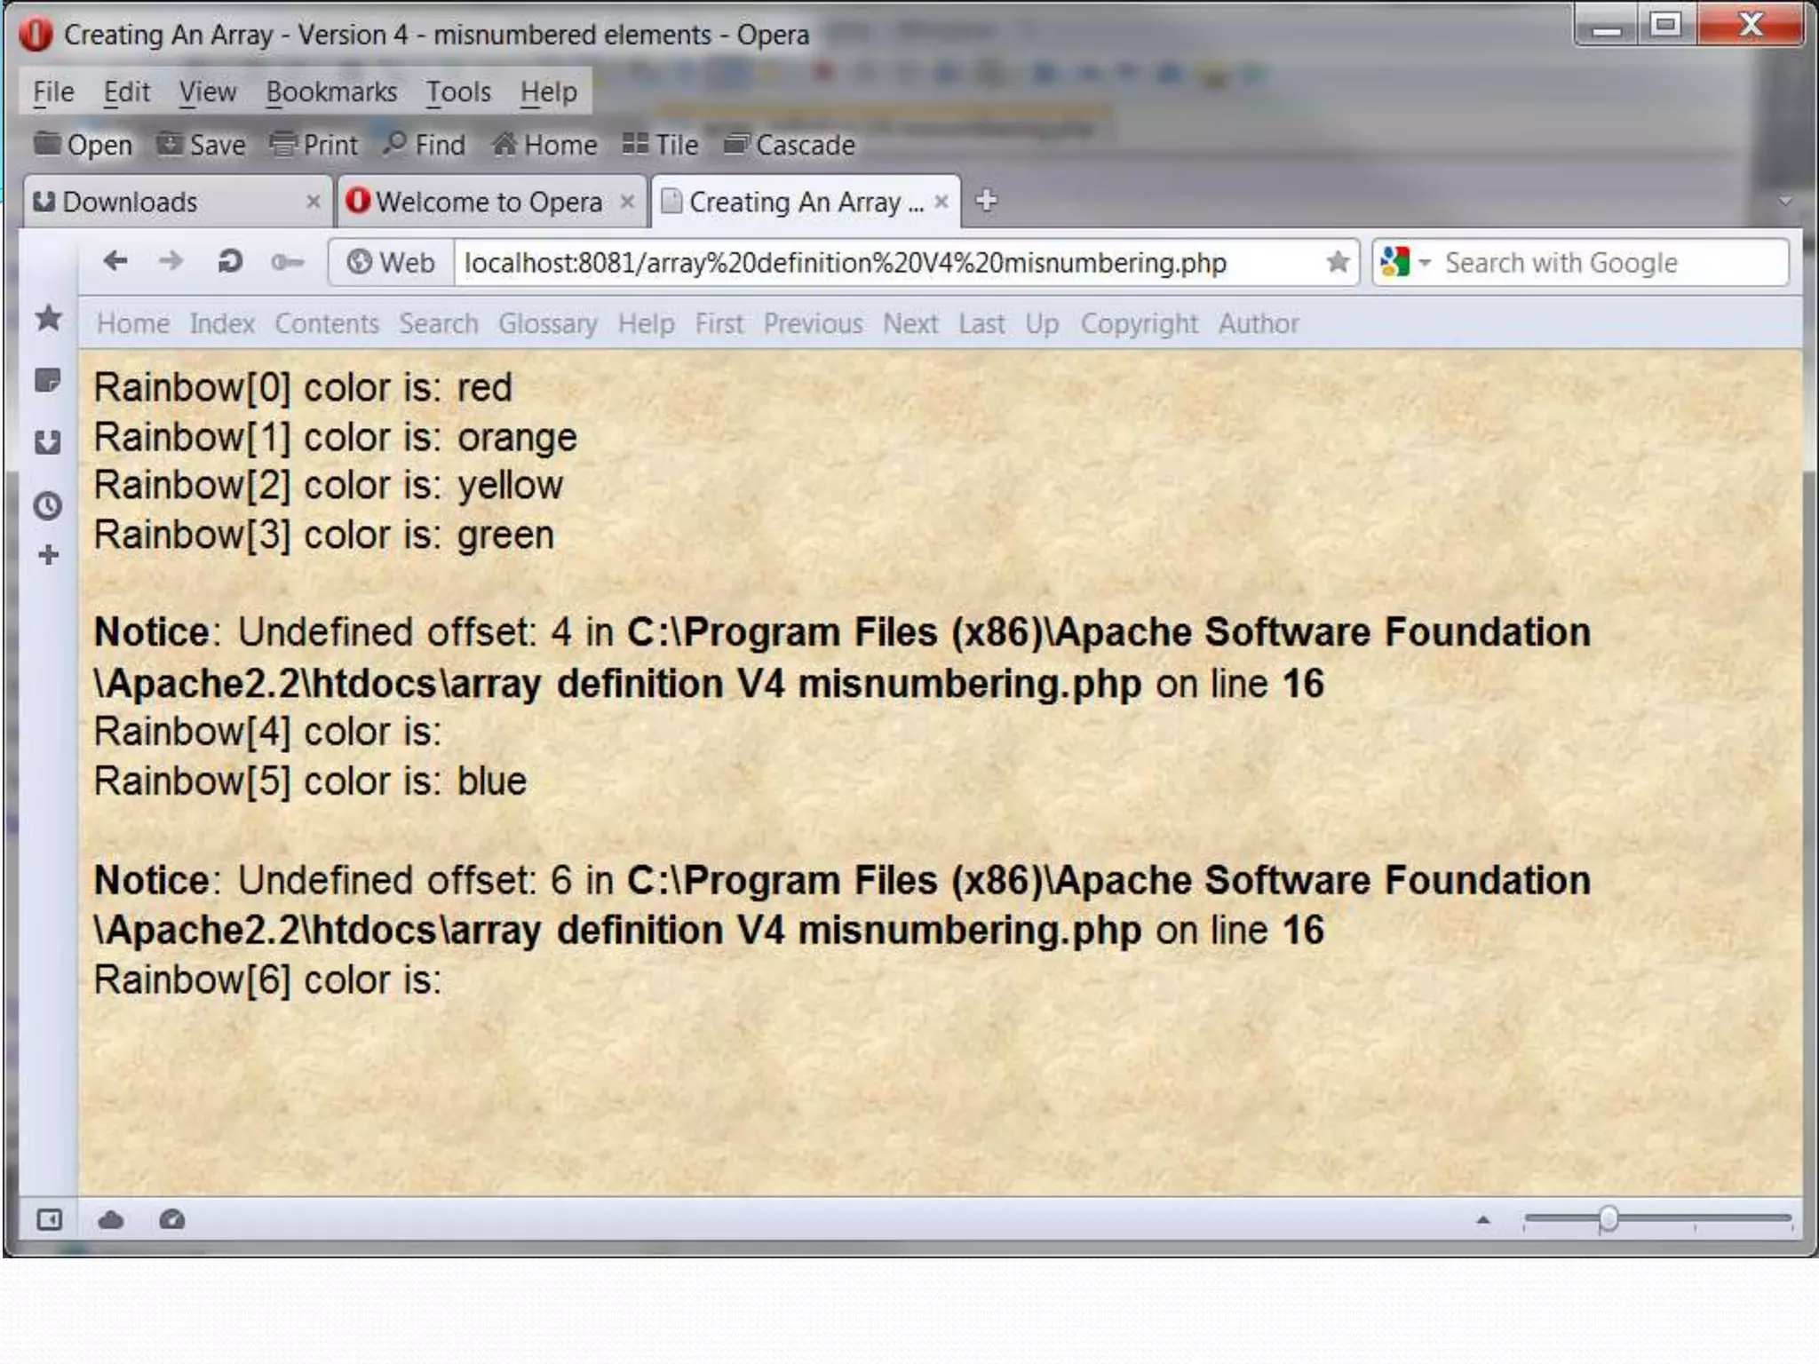Viewport: 1819px width, 1364px height.
Task: Click the Cascade toolbar button
Action: [790, 145]
